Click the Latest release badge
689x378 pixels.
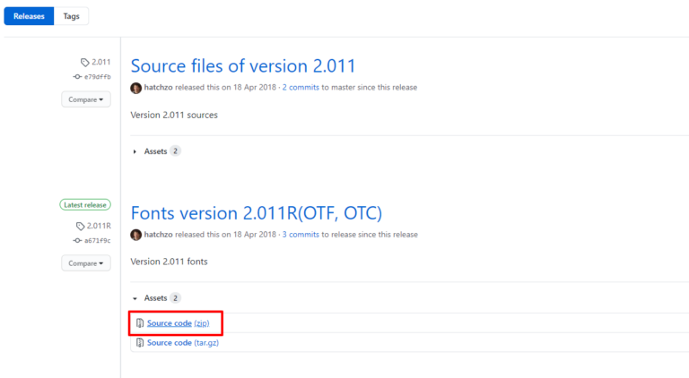click(85, 204)
